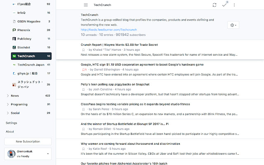
Task: Select the OSDN Magazine feed icon
Action: coord(14,21)
